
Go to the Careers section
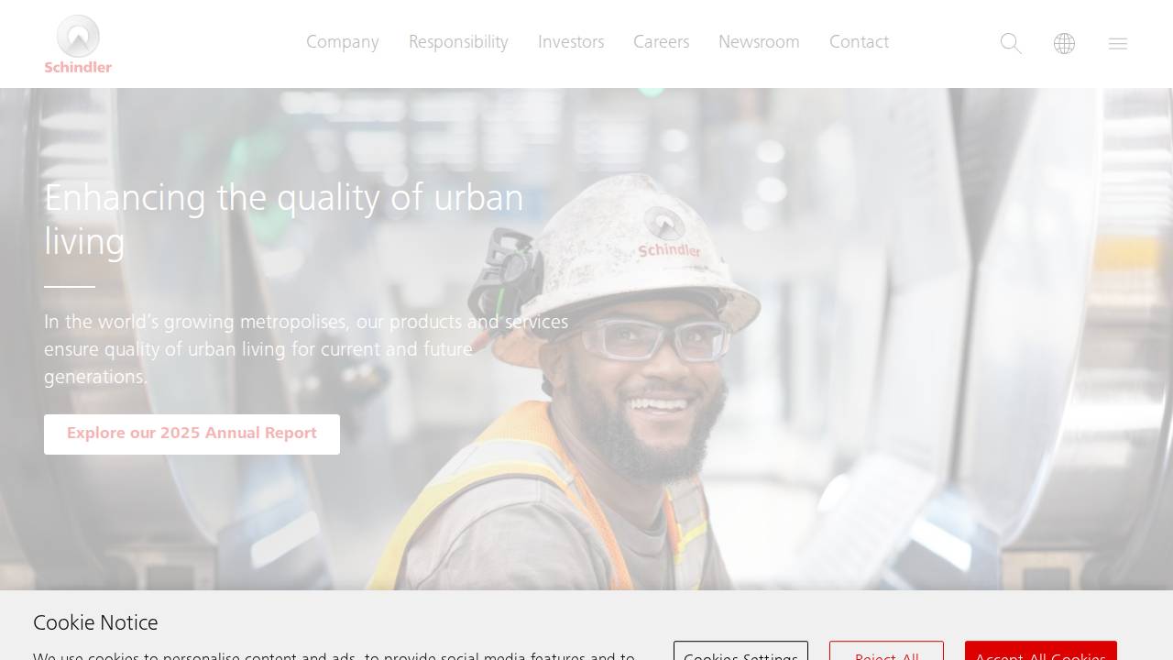pos(661,42)
